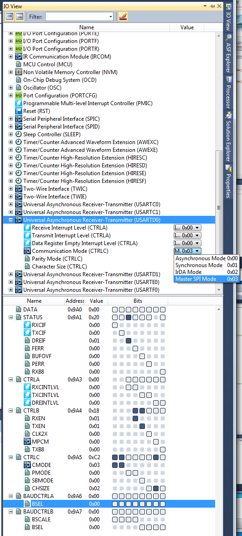This screenshot has height=536, width=242.
Task: Toggle the RXCIF bit box
Action: click(115, 325)
